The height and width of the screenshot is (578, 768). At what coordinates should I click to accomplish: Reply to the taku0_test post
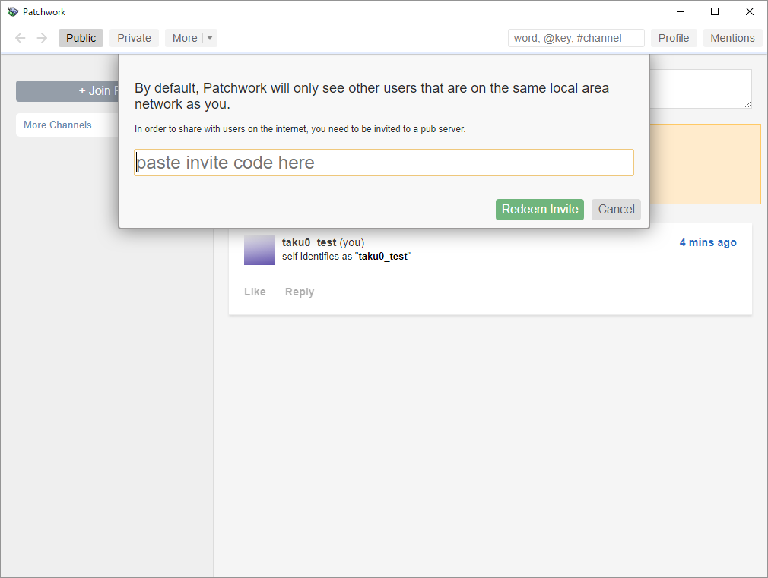(x=300, y=292)
